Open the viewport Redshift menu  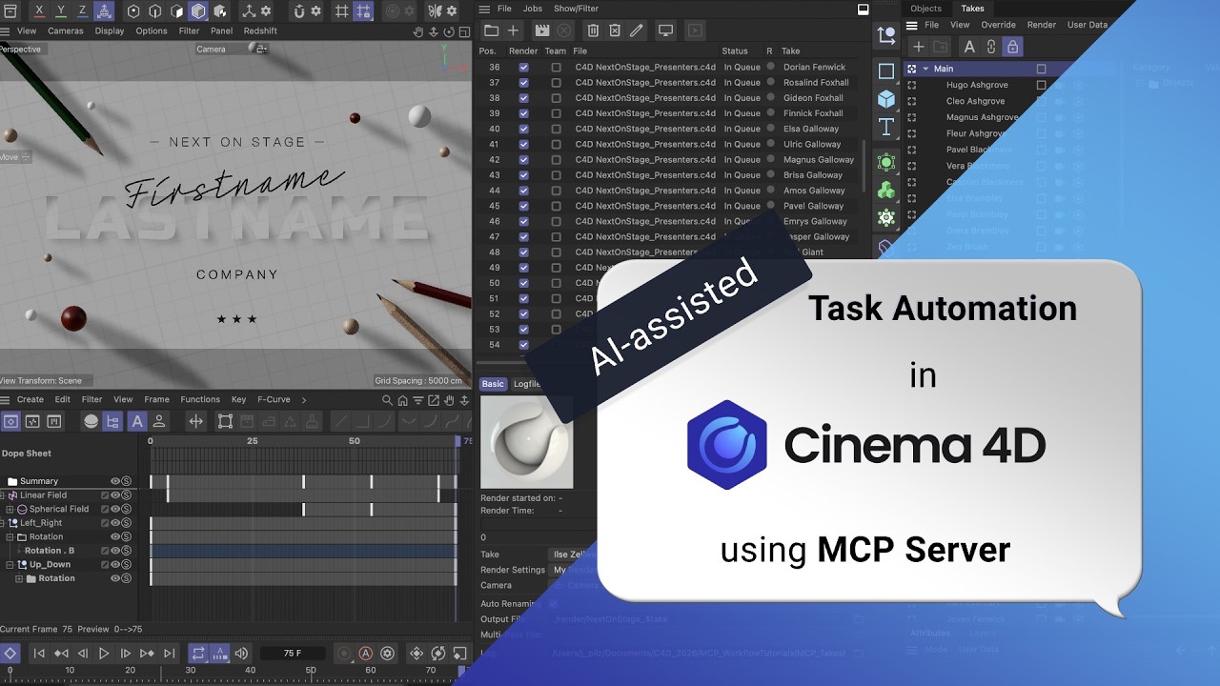tap(260, 30)
